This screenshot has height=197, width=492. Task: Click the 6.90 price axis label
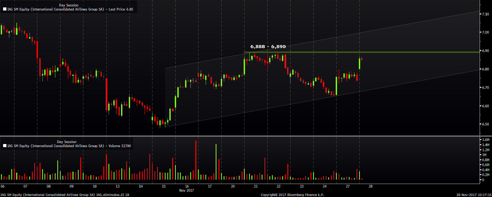coord(486,51)
